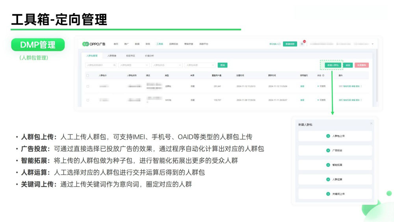Open the 消息平台 menu item

pyautogui.click(x=204, y=44)
